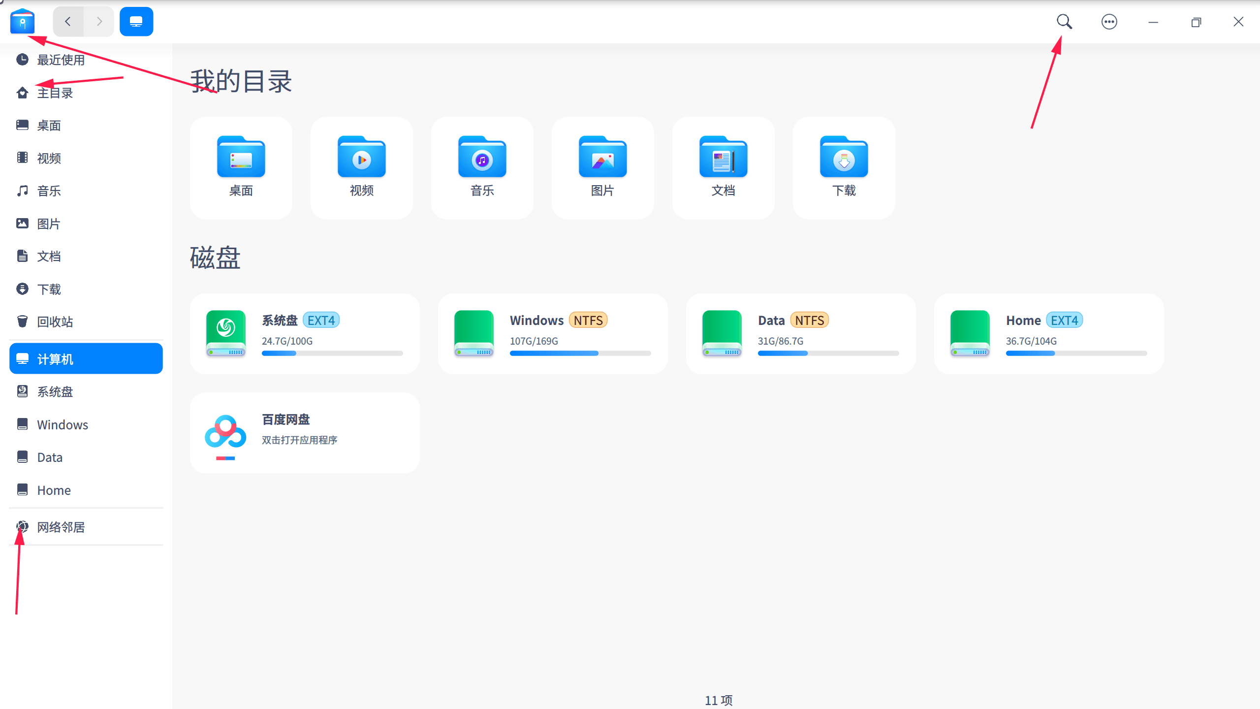The image size is (1260, 709).
Task: Open 最近使用 from the sidebar
Action: click(60, 60)
